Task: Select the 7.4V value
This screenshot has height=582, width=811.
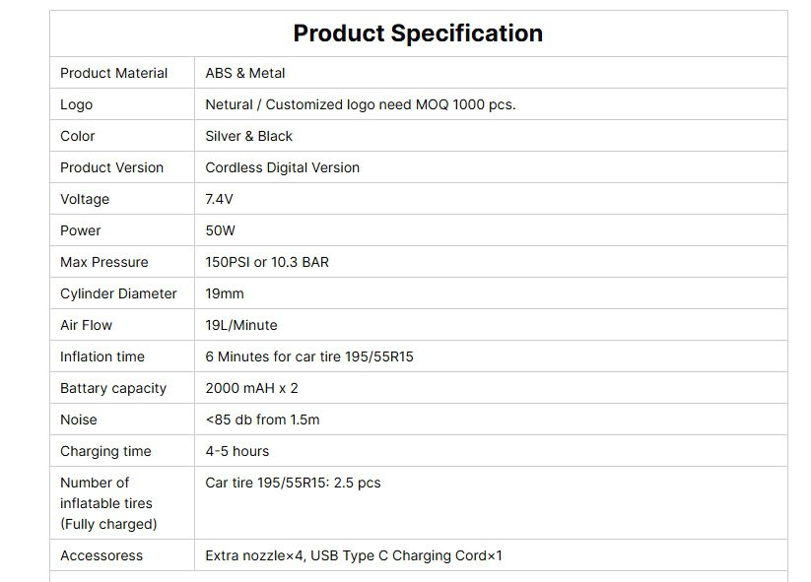Action: [x=220, y=199]
